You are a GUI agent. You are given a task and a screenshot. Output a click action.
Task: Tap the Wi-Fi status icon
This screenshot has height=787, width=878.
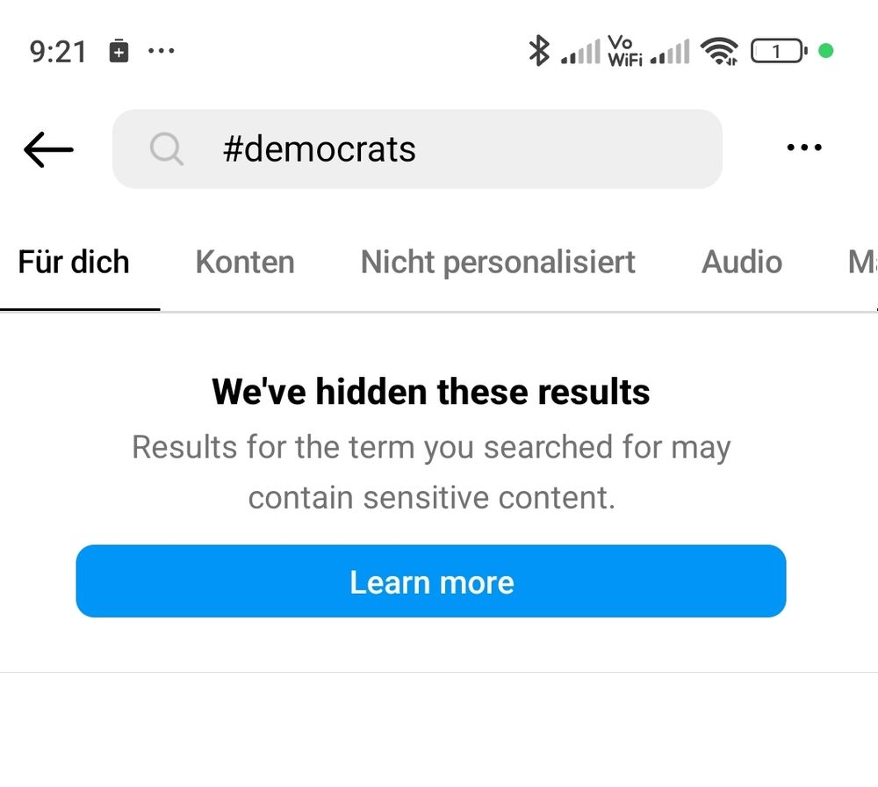point(719,52)
